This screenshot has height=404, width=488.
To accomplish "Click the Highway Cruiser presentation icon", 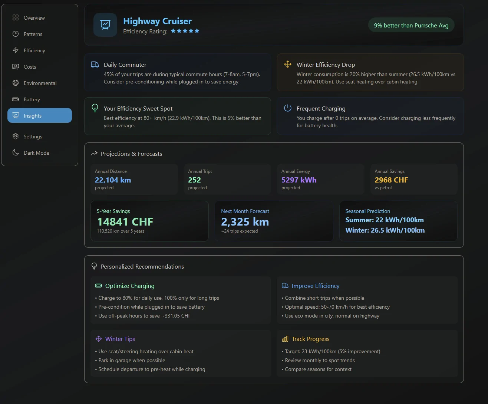I will 105,25.
